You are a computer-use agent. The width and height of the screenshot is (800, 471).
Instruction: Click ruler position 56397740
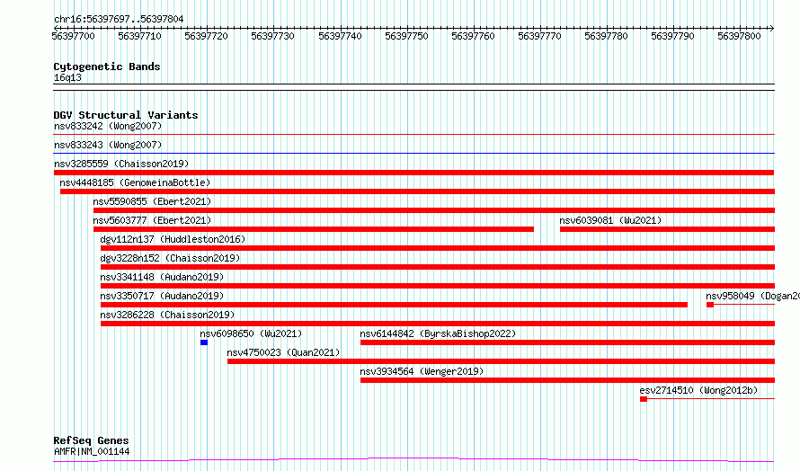tap(340, 36)
